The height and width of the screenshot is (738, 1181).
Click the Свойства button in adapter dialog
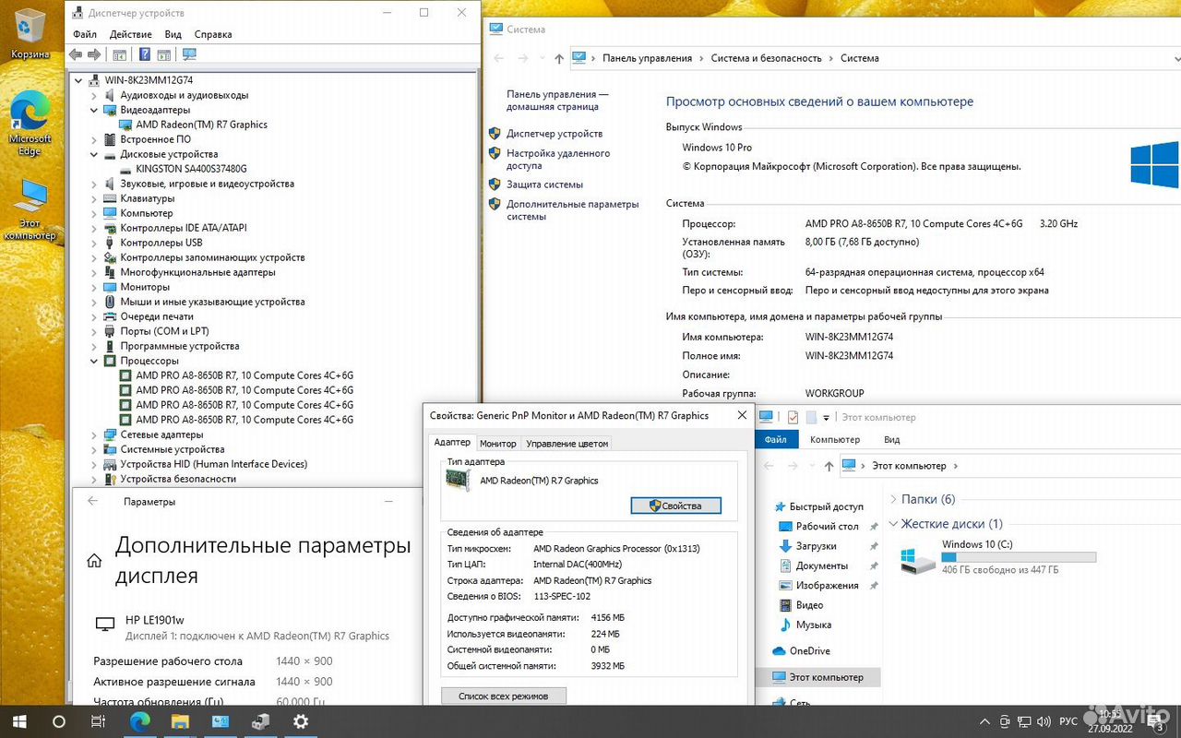(675, 506)
